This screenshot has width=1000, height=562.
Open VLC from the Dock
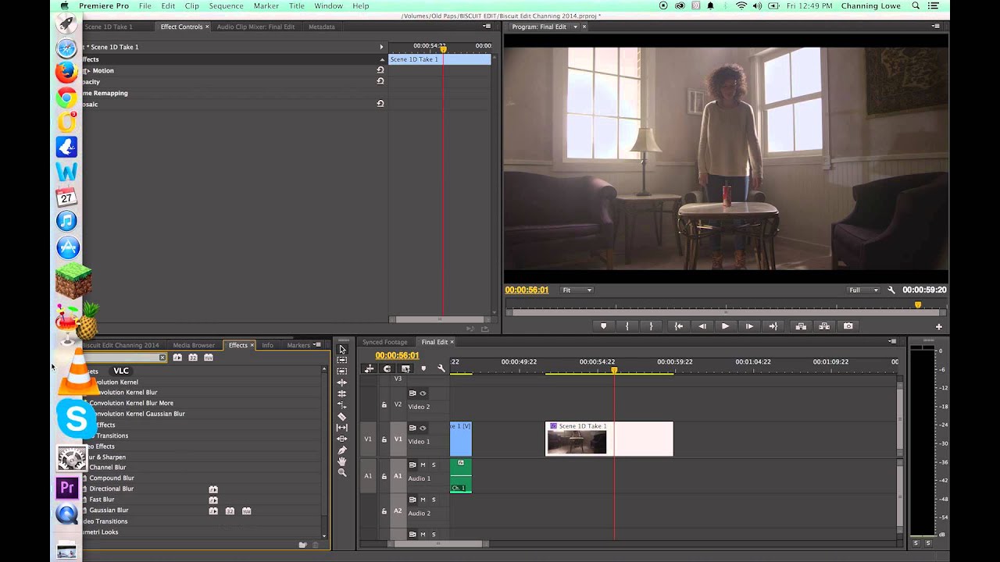(x=78, y=371)
